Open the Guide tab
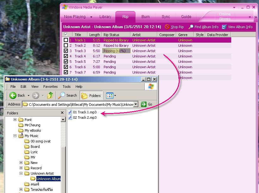 tap(186, 17)
